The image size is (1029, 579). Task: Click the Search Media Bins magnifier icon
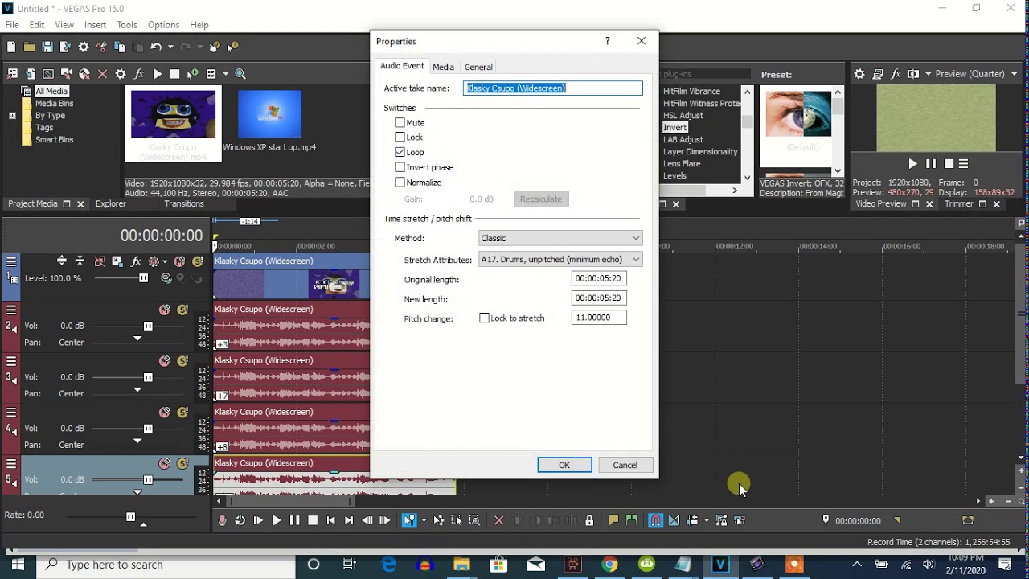tap(240, 74)
